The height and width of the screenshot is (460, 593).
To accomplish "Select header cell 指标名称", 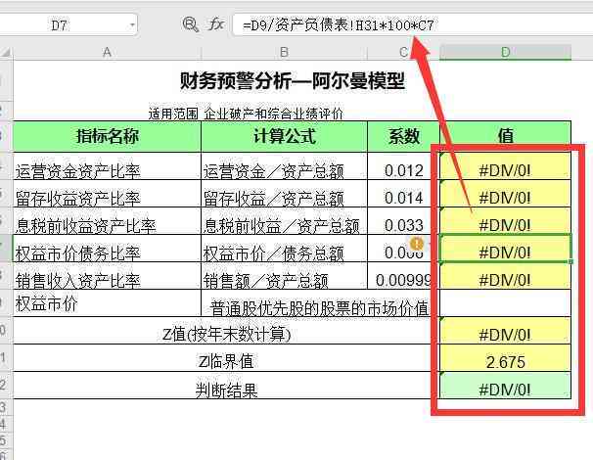I will coord(107,136).
